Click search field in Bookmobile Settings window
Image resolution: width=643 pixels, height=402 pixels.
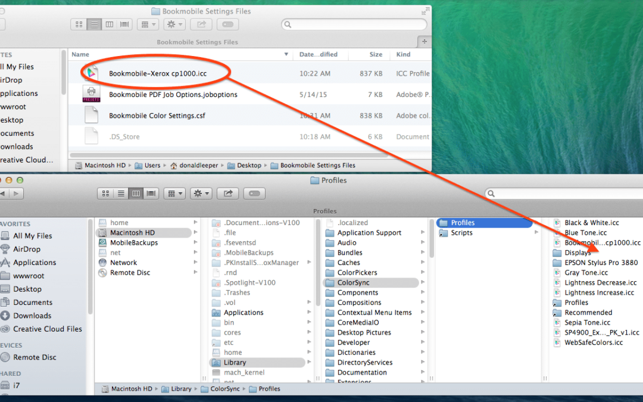point(354,24)
